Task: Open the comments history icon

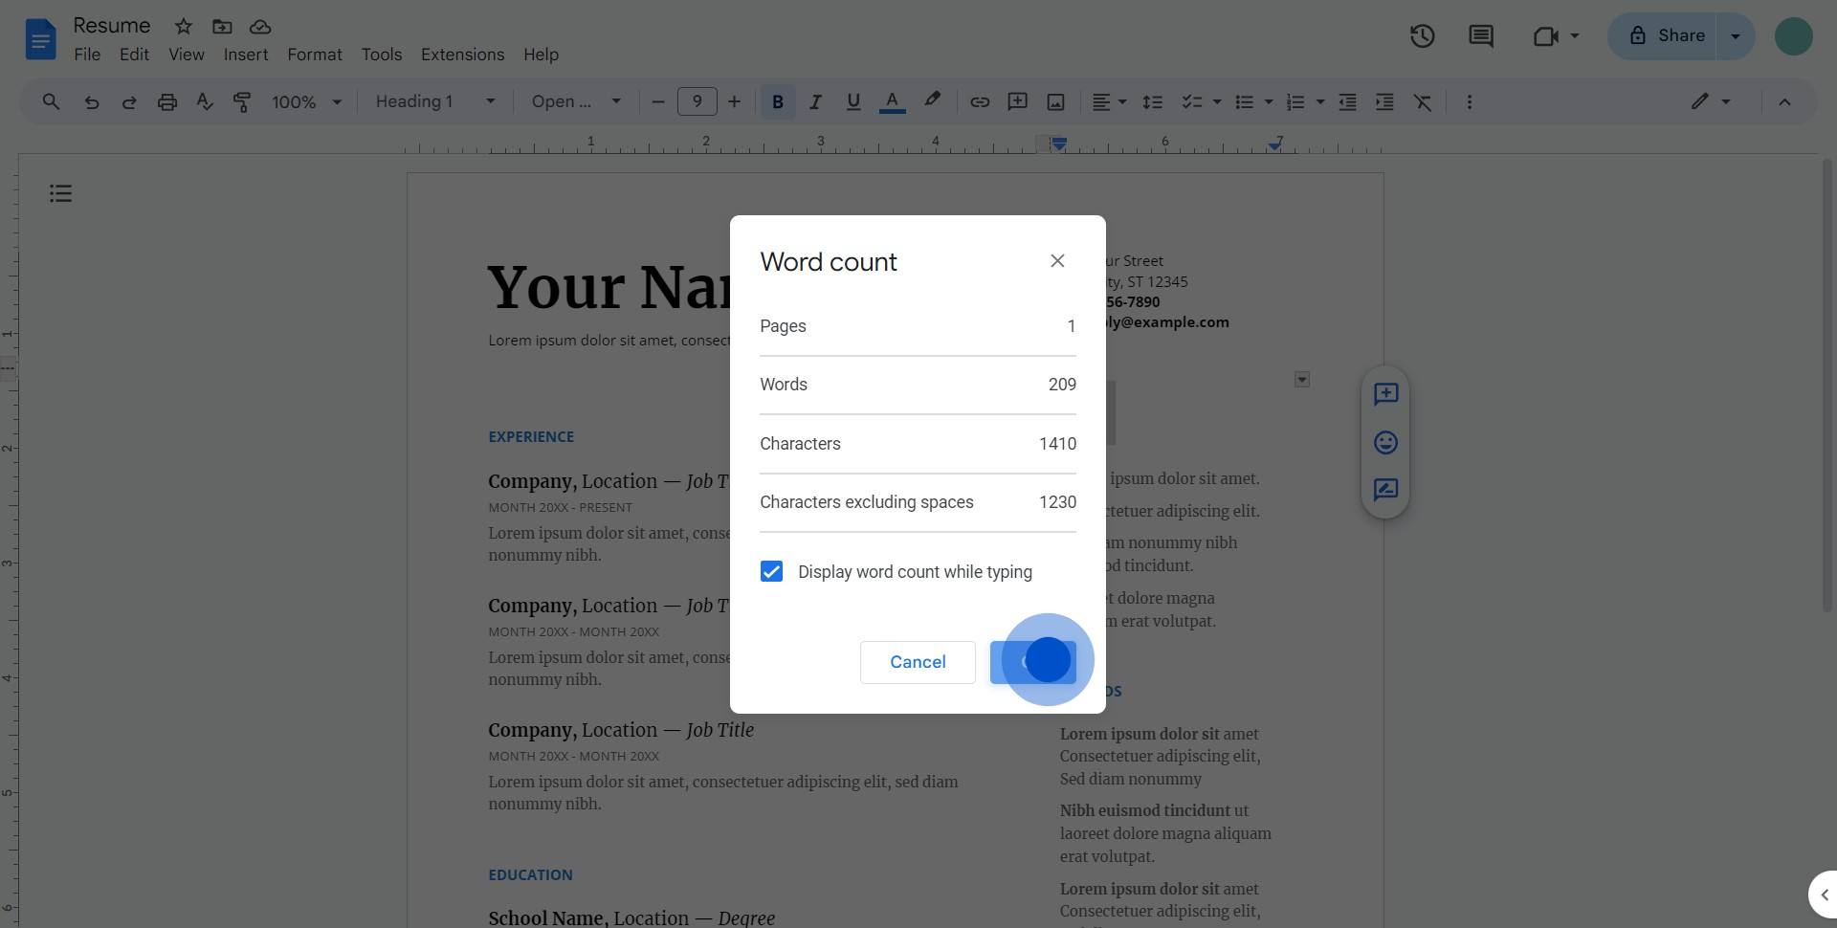Action: click(x=1480, y=36)
